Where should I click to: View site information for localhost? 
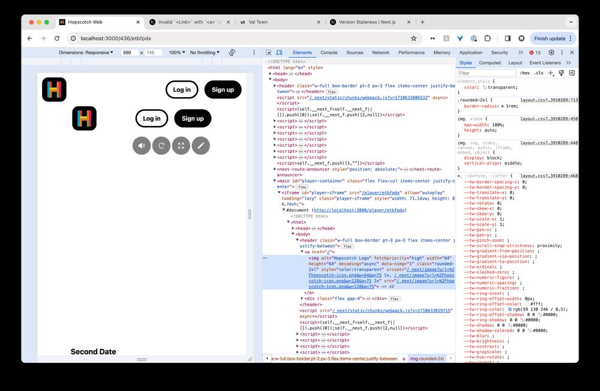point(73,38)
